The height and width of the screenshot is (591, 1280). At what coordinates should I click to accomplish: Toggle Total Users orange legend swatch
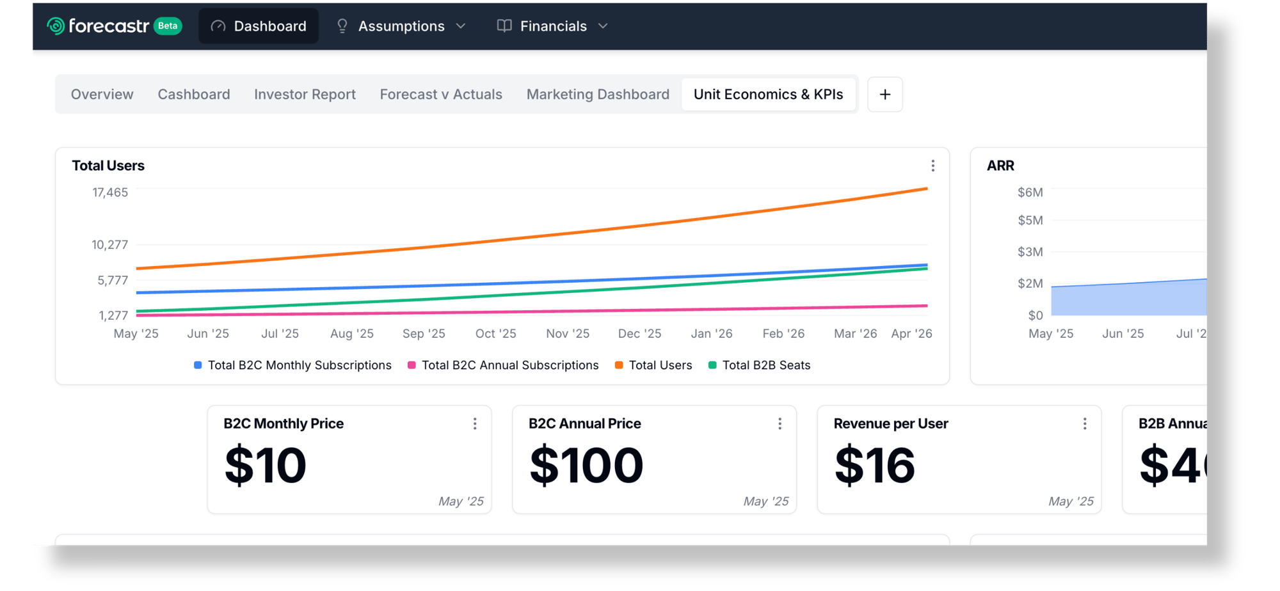(x=619, y=365)
